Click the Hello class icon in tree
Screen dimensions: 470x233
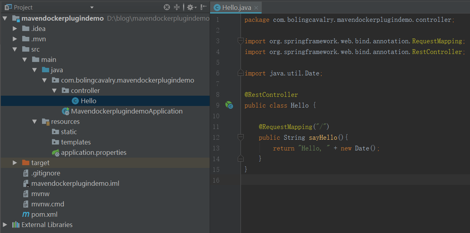75,101
